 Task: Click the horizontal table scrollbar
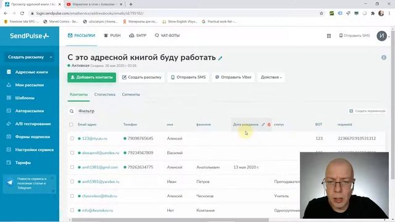(x=170, y=220)
